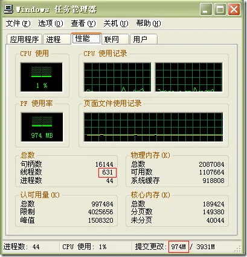Switch to the 联网 tab
247x257 pixels.
coord(115,39)
